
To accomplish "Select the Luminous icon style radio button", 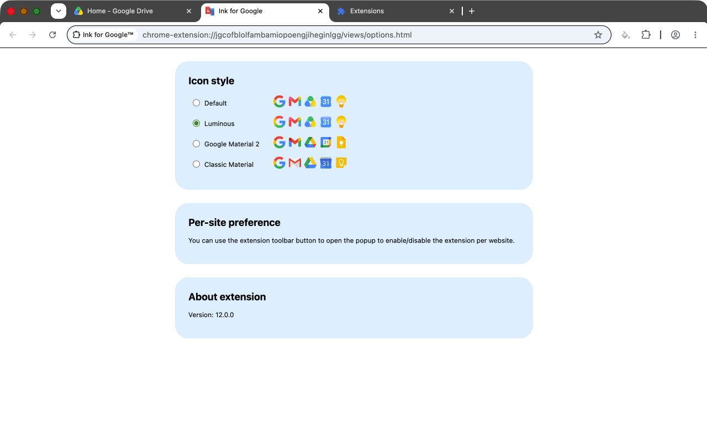I will (196, 123).
